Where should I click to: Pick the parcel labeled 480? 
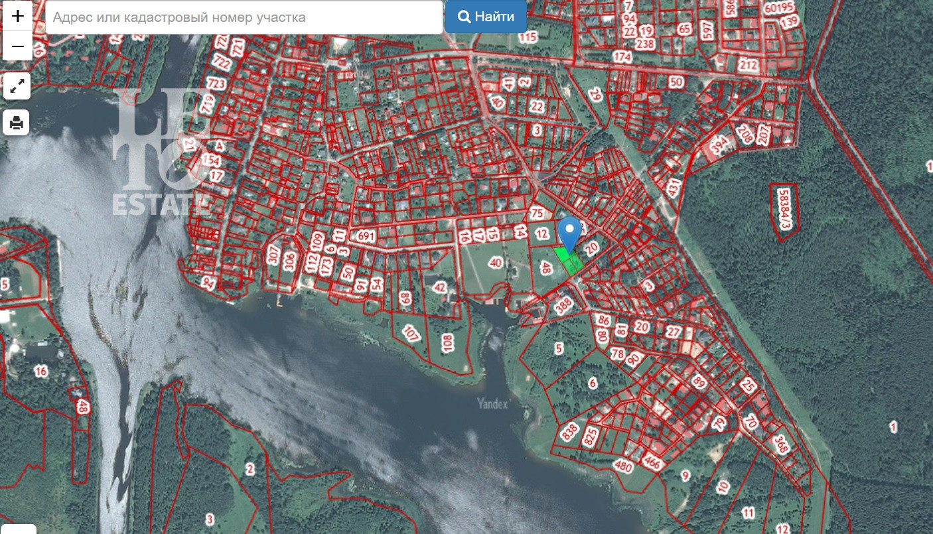[623, 466]
